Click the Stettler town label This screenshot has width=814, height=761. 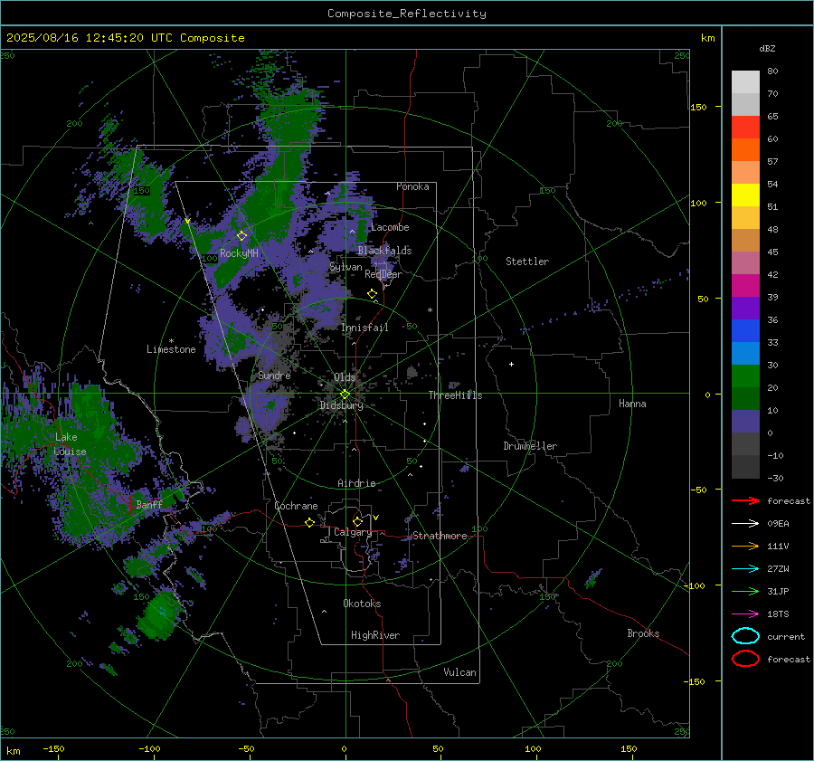pos(527,262)
